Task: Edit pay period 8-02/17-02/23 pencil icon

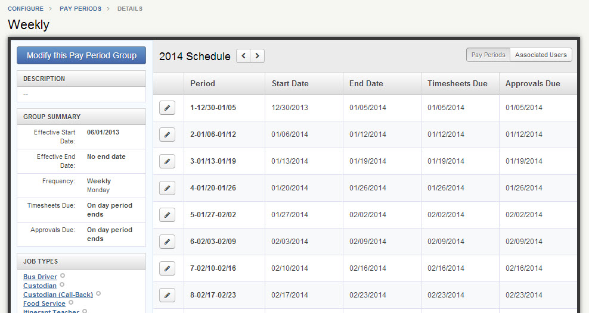Action: tap(167, 295)
